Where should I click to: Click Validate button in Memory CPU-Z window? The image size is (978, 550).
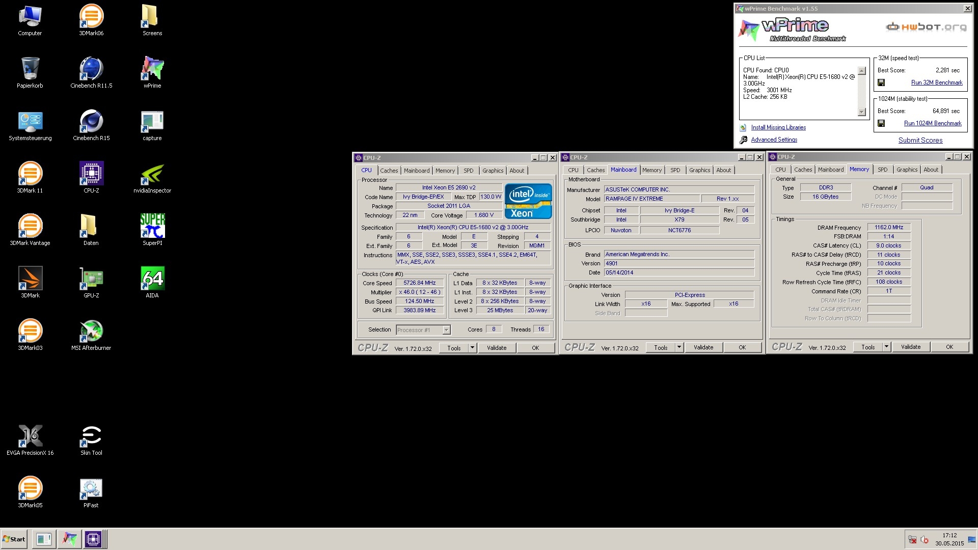910,347
